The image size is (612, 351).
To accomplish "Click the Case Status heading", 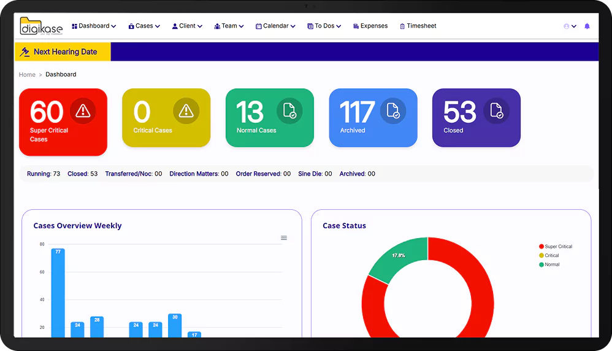I will tap(344, 226).
